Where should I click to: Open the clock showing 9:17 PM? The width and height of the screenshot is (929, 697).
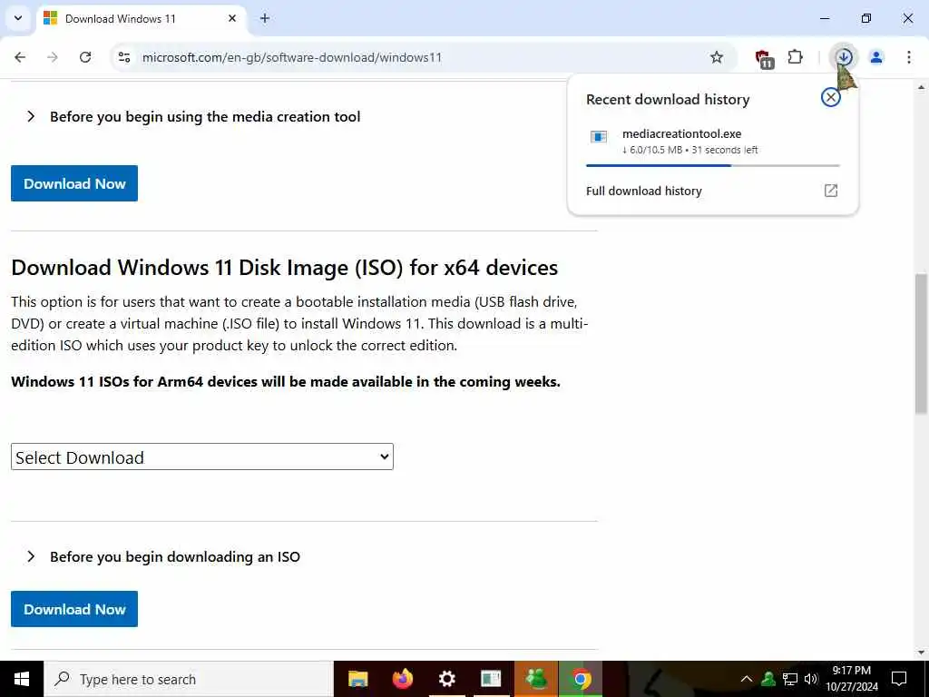(852, 679)
